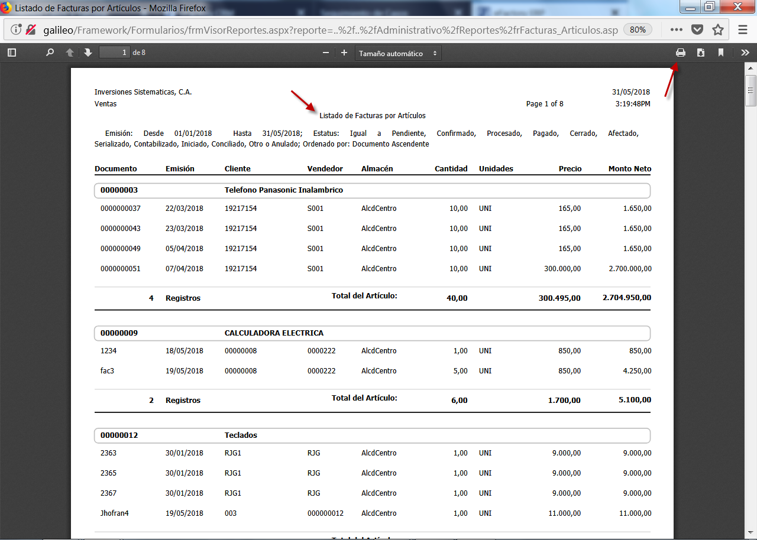The image size is (757, 540).
Task: Click the site information icon
Action: coord(17,30)
